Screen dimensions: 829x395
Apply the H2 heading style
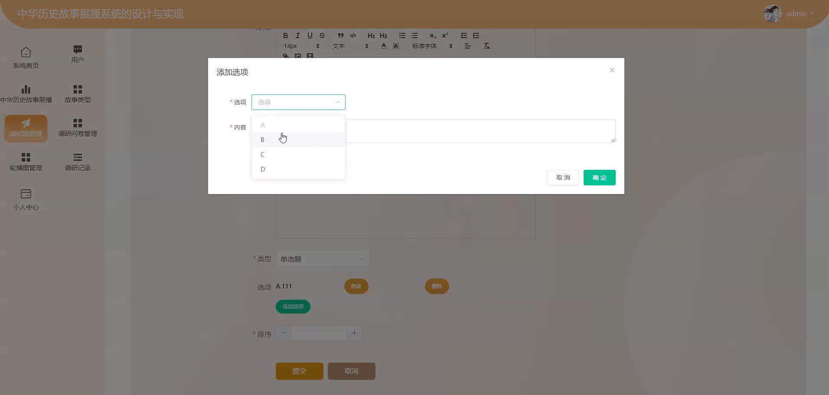pyautogui.click(x=383, y=36)
